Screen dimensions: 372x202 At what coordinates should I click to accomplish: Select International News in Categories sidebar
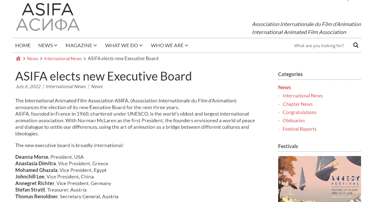click(x=303, y=96)
